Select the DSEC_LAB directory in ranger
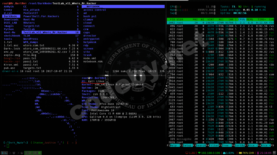The height and width of the screenshot is (155, 277). tap(10, 23)
